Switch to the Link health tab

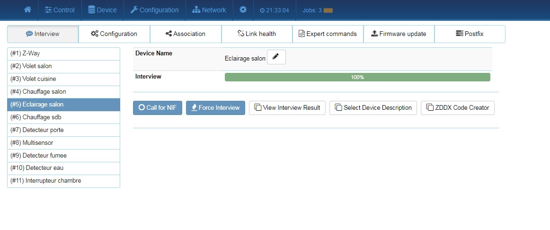coord(257,34)
